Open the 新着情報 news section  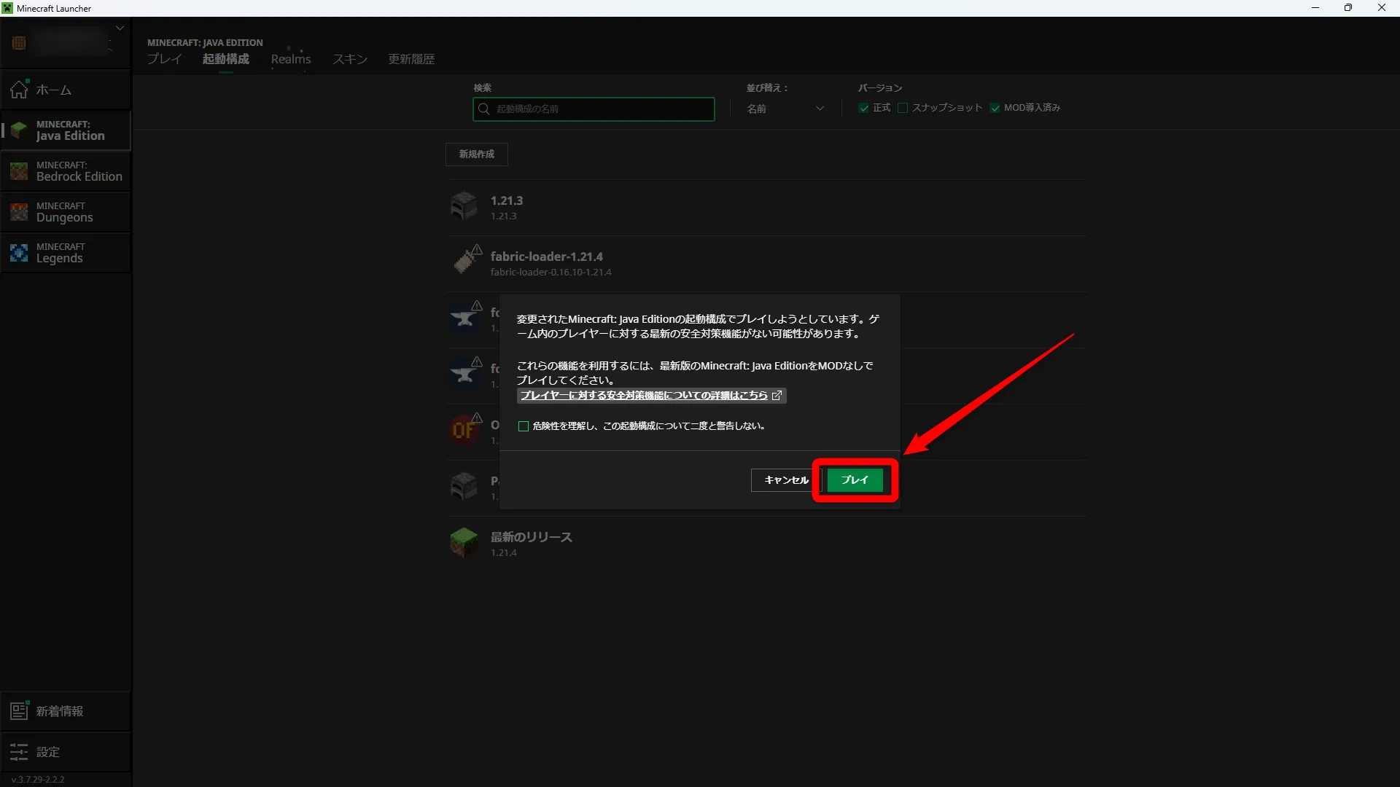(x=66, y=711)
